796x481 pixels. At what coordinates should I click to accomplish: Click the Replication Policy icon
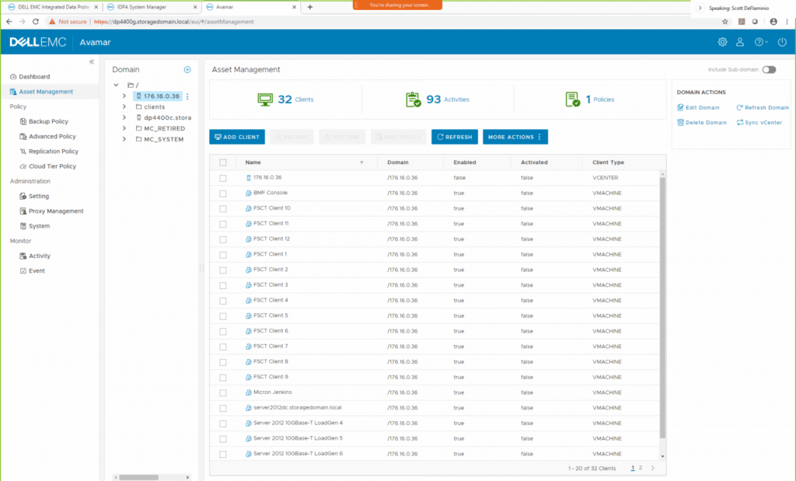coord(23,152)
